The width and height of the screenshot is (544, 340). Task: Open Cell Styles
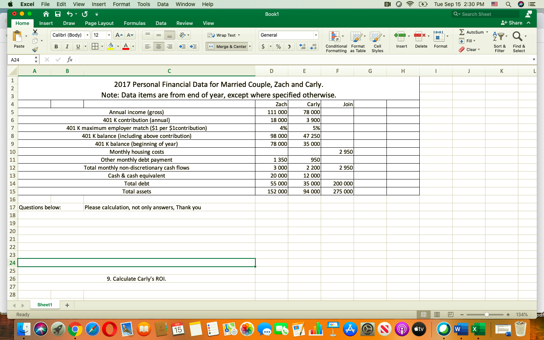(x=377, y=42)
